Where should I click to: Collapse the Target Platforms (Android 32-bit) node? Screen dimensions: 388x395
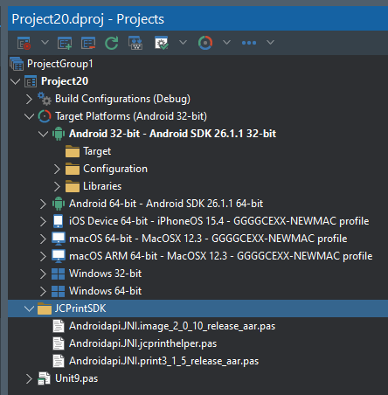tap(29, 116)
